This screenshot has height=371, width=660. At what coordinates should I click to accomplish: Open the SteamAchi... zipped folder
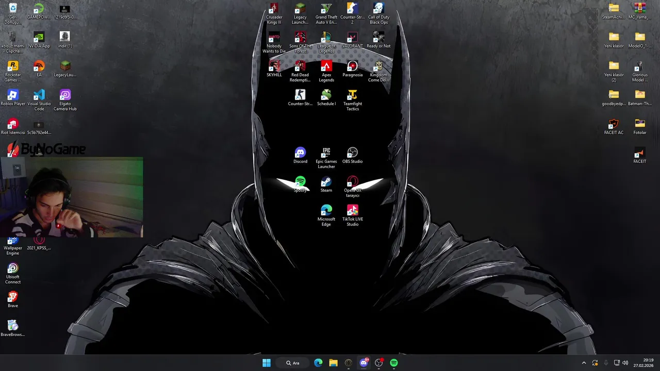pos(614,11)
